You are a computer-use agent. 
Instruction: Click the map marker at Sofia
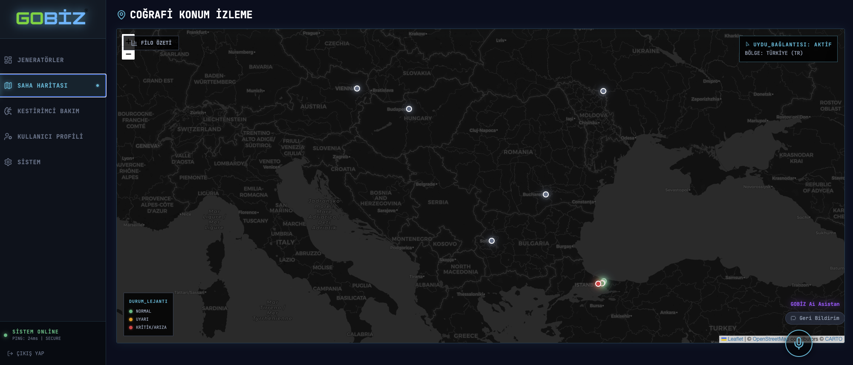coord(492,241)
